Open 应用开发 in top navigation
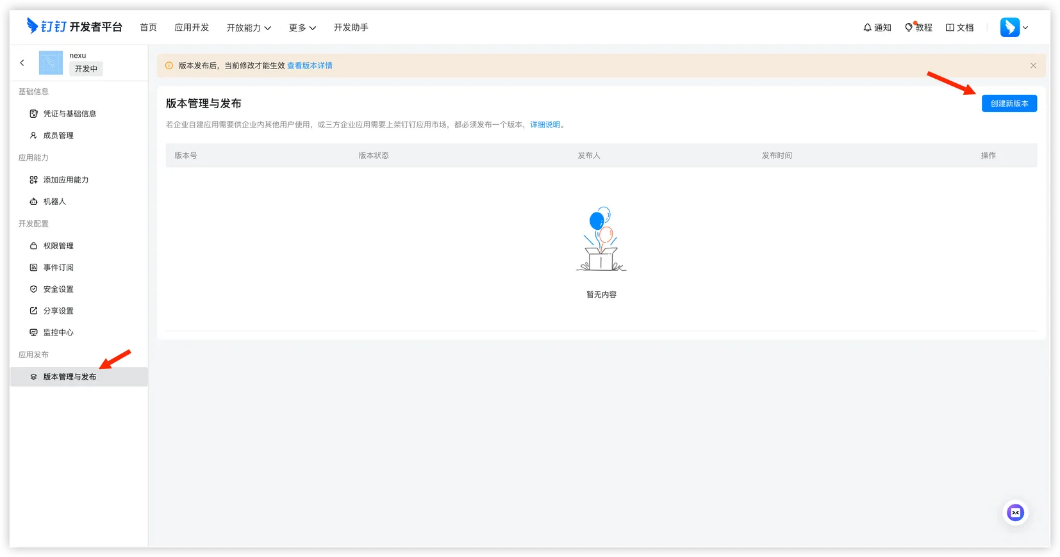Screen dimensions: 1060x557 tap(192, 28)
